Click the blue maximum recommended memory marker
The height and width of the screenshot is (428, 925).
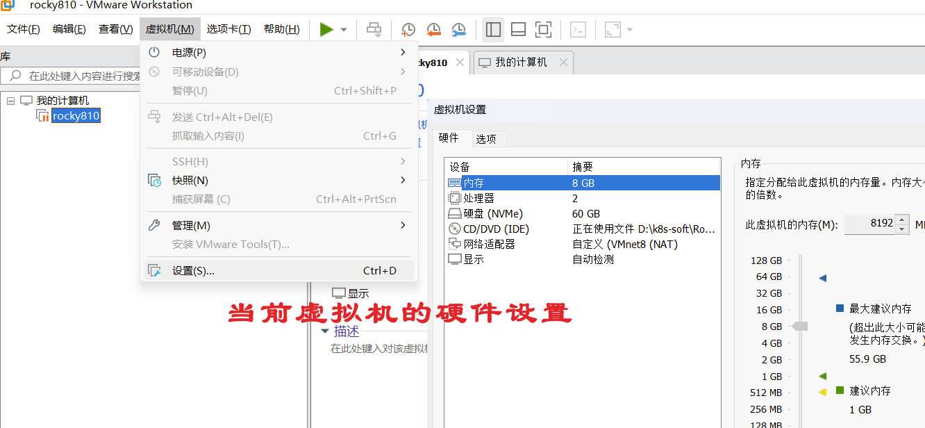click(x=823, y=278)
